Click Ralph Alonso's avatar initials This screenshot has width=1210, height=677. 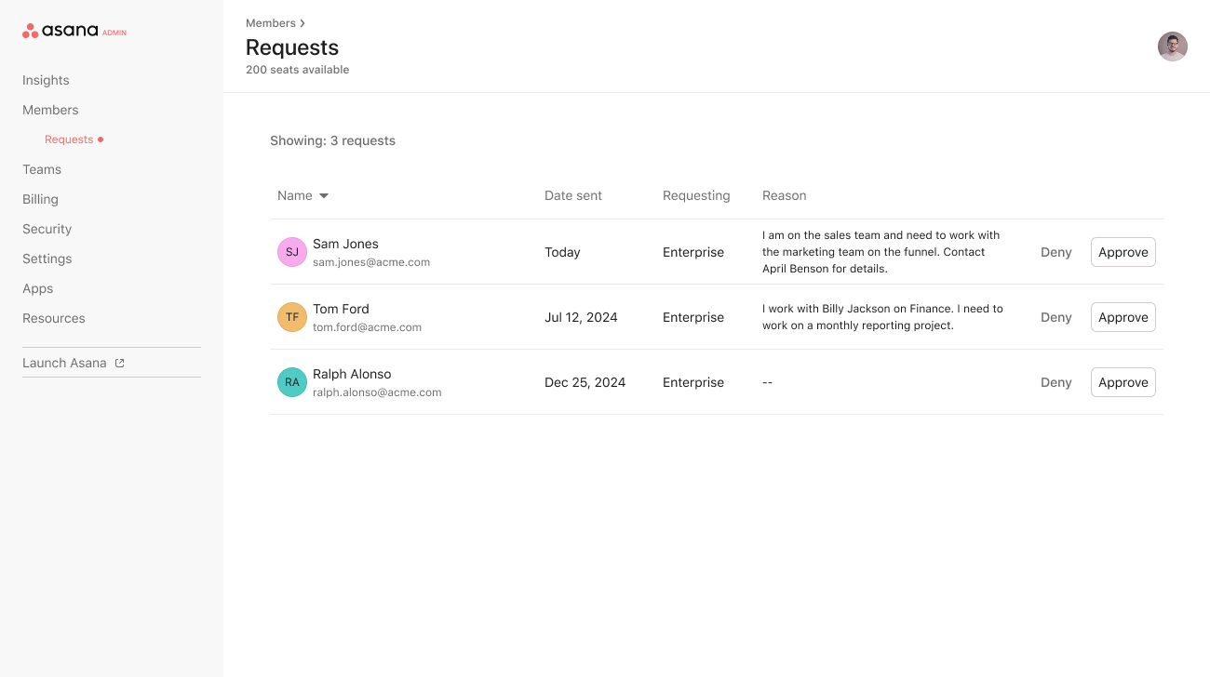[x=291, y=382]
